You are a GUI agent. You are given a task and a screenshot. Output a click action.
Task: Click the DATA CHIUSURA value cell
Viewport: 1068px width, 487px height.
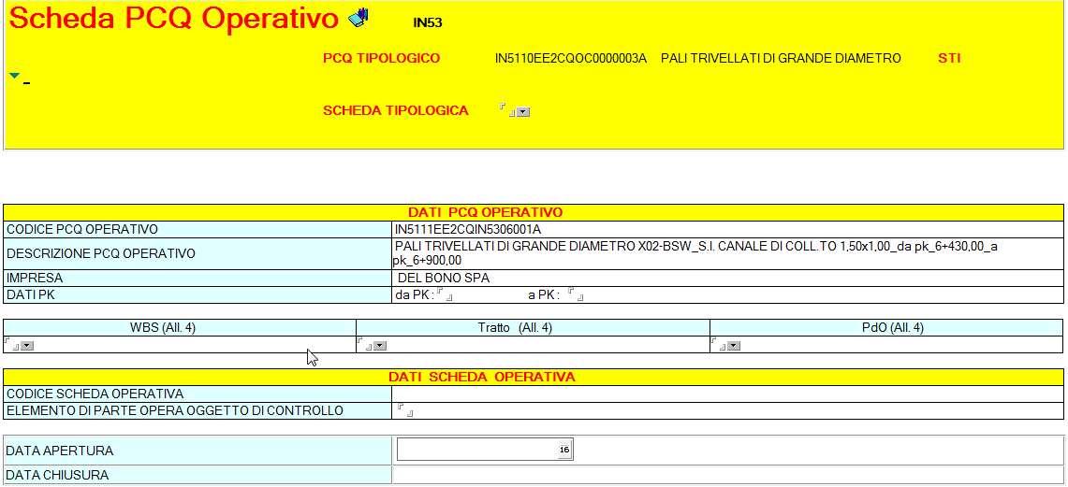[x=726, y=476]
